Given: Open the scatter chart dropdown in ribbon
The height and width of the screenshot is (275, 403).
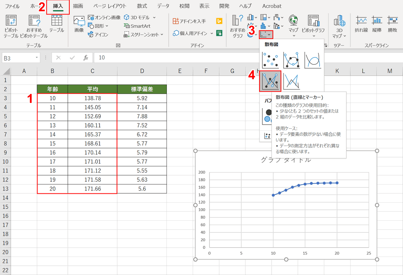Looking at the screenshot, I should point(266,35).
